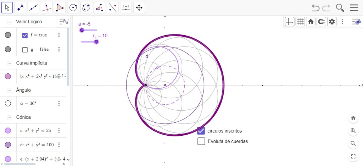Select the Move Graphics View tool
The width and height of the screenshot is (363, 166).
(x=139, y=7)
